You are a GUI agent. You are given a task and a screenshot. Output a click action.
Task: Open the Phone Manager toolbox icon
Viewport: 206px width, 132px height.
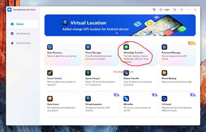click(88, 47)
